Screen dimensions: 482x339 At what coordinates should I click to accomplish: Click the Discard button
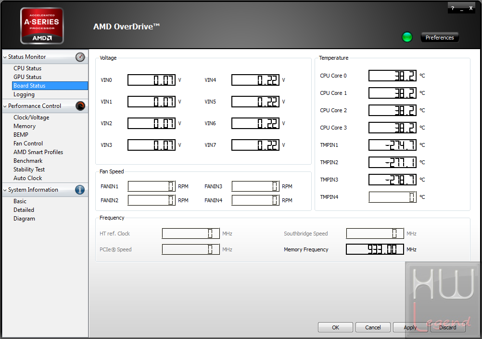[x=448, y=327]
